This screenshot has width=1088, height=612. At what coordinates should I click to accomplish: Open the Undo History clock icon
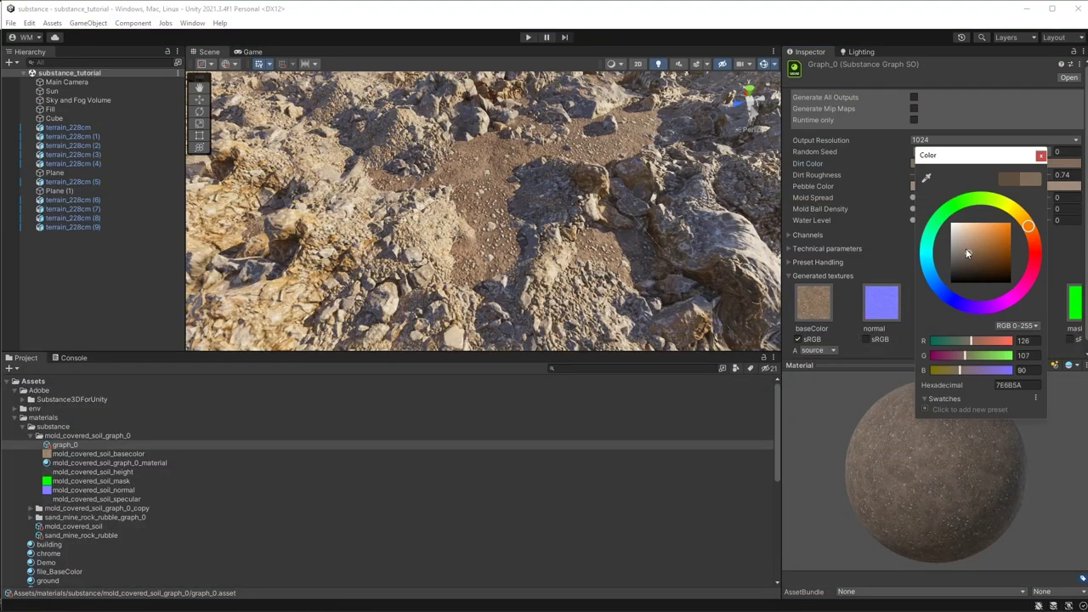tap(961, 37)
